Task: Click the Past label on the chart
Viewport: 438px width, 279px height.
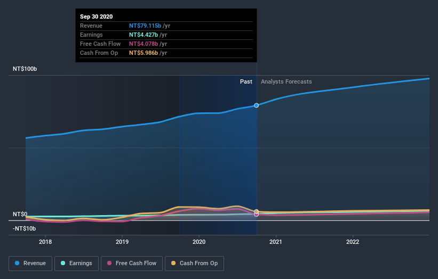Action: tap(246, 81)
